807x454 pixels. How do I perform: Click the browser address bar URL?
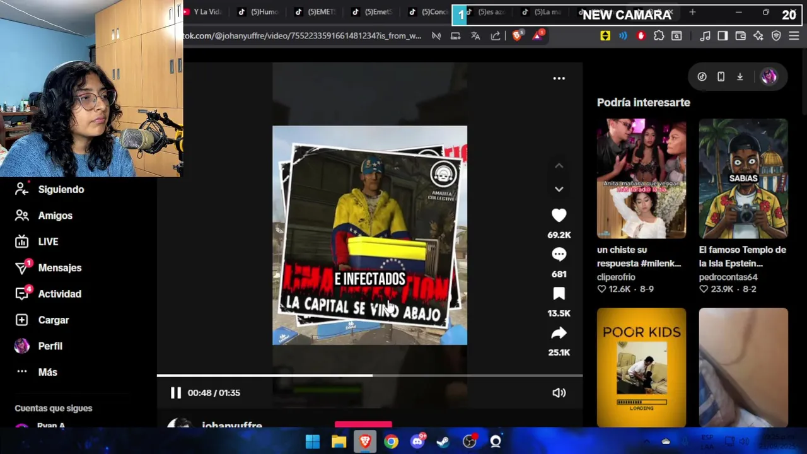[x=302, y=36]
